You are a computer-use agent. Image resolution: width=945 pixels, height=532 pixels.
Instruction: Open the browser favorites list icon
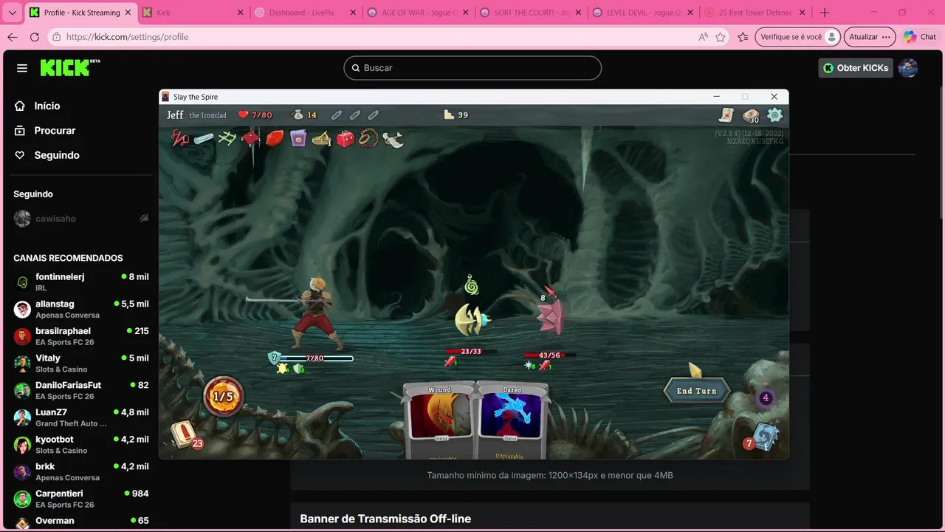pos(743,37)
